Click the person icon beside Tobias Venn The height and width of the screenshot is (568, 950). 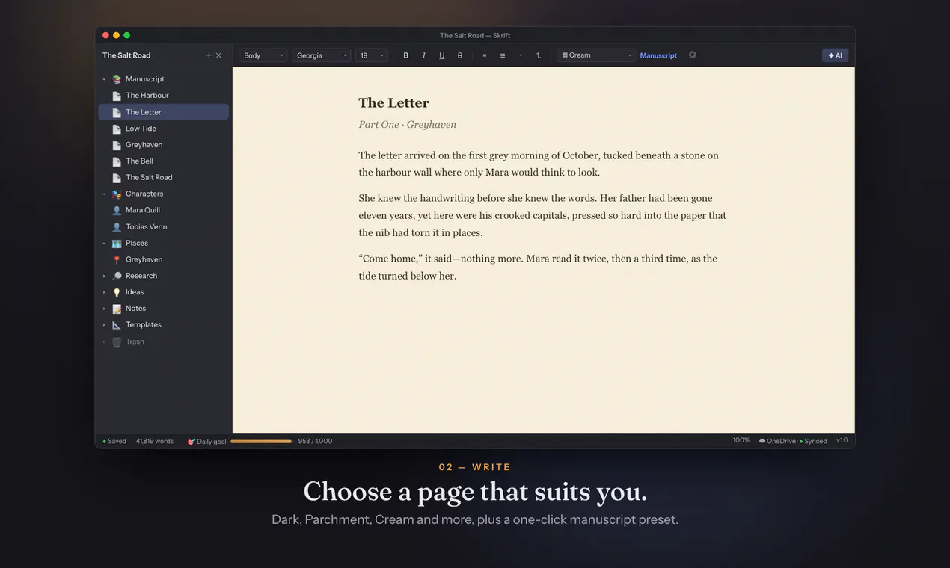pyautogui.click(x=117, y=227)
